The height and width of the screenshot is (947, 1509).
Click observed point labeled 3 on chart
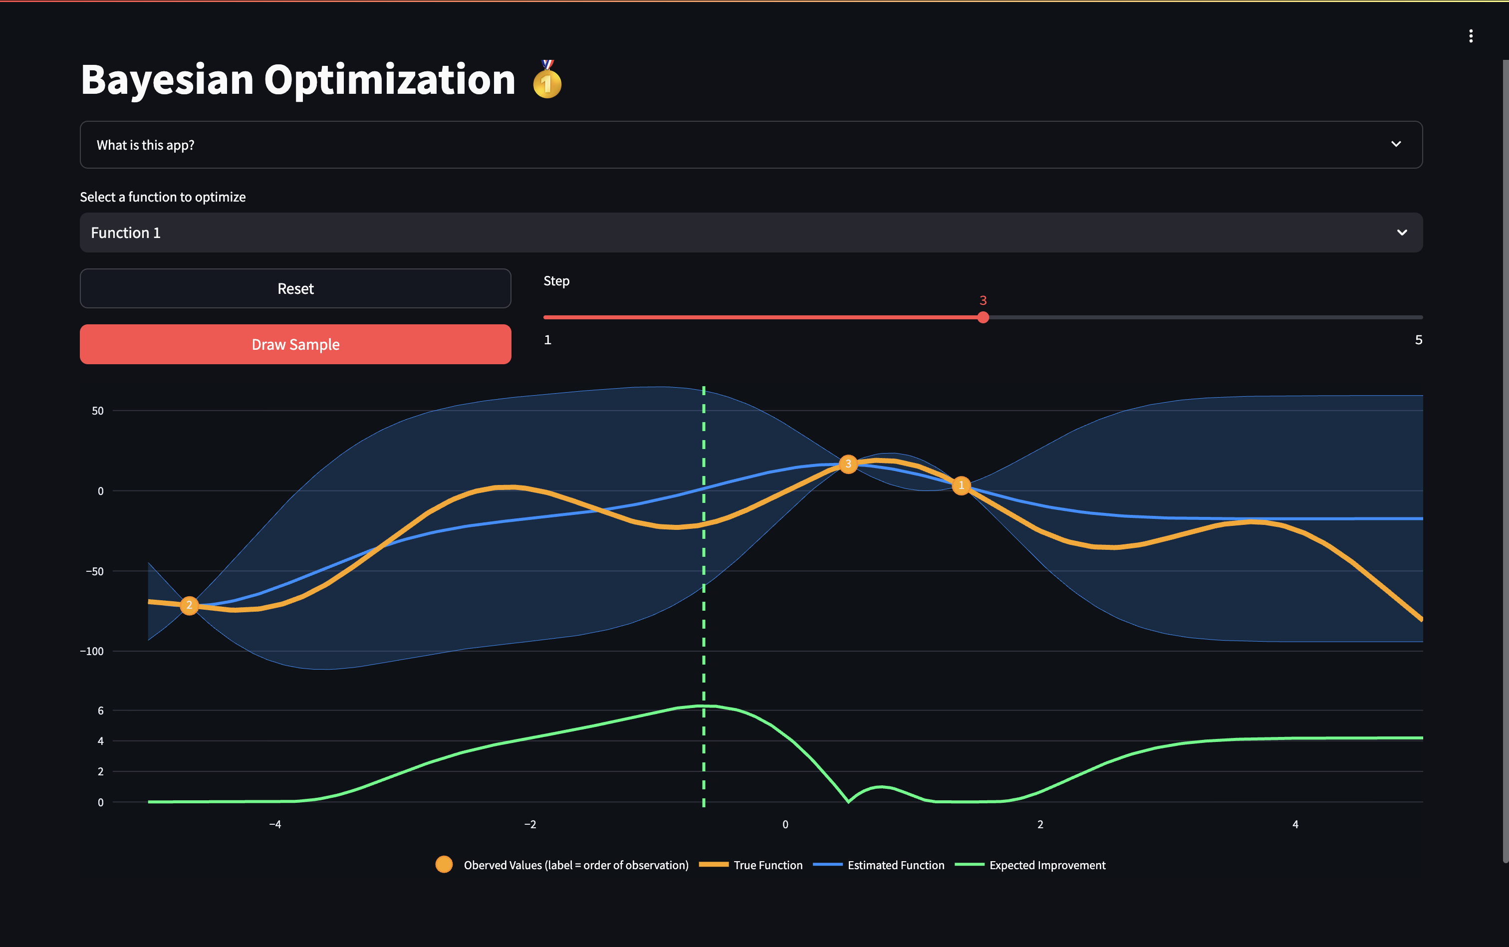(848, 464)
